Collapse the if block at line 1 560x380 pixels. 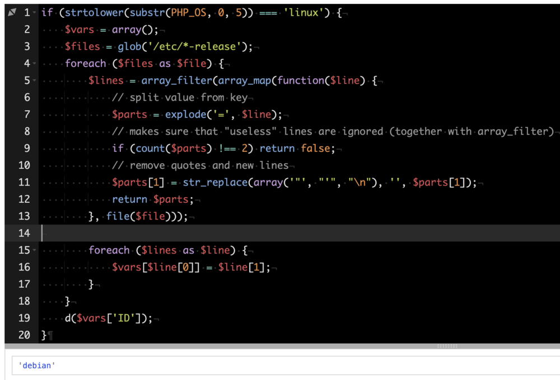[35, 13]
